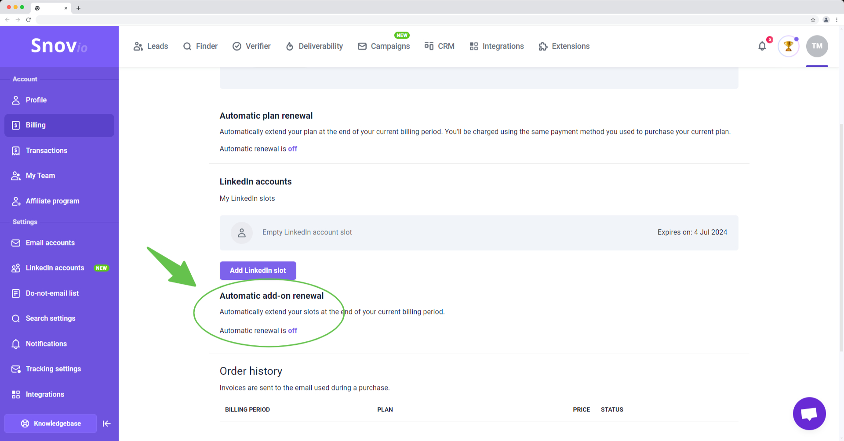This screenshot has width=844, height=441.
Task: Click the LinkedIn accounts sidebar icon
Action: coord(16,268)
